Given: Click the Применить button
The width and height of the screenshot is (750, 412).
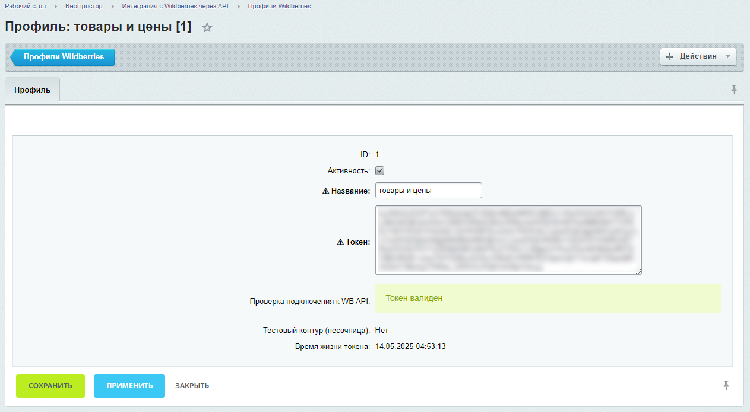Looking at the screenshot, I should [129, 385].
